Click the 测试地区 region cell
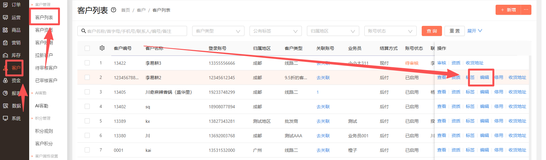The height and width of the screenshot is (160, 546). pyautogui.click(x=262, y=121)
